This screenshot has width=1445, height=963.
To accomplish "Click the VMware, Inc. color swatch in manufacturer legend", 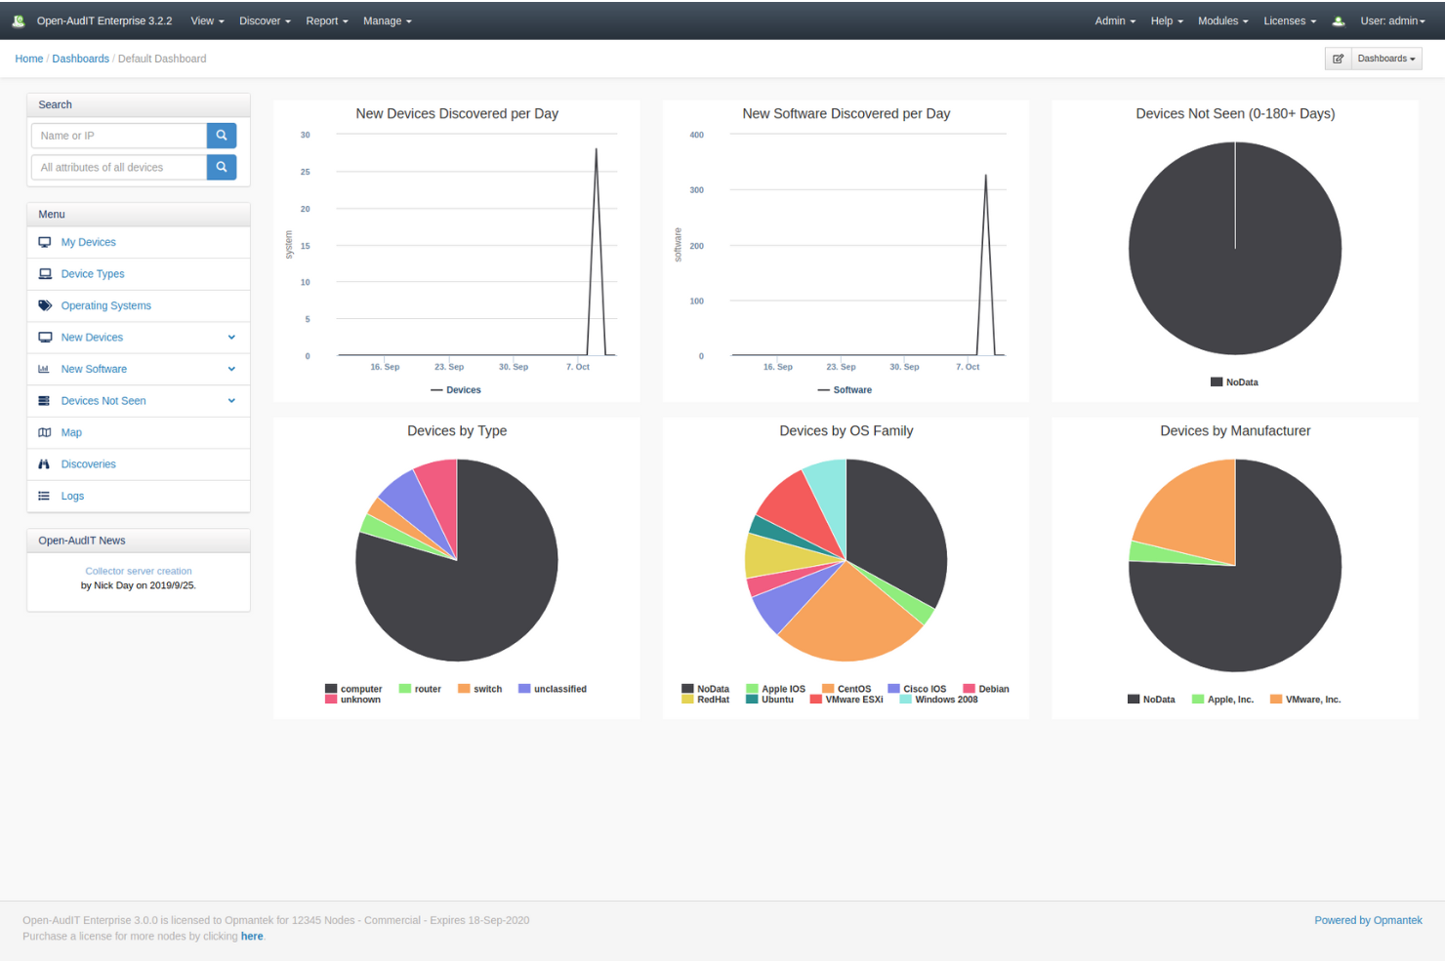I will [1274, 700].
